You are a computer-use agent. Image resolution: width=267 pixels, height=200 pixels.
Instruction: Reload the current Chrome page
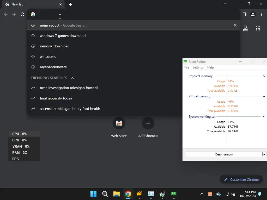(x=22, y=14)
